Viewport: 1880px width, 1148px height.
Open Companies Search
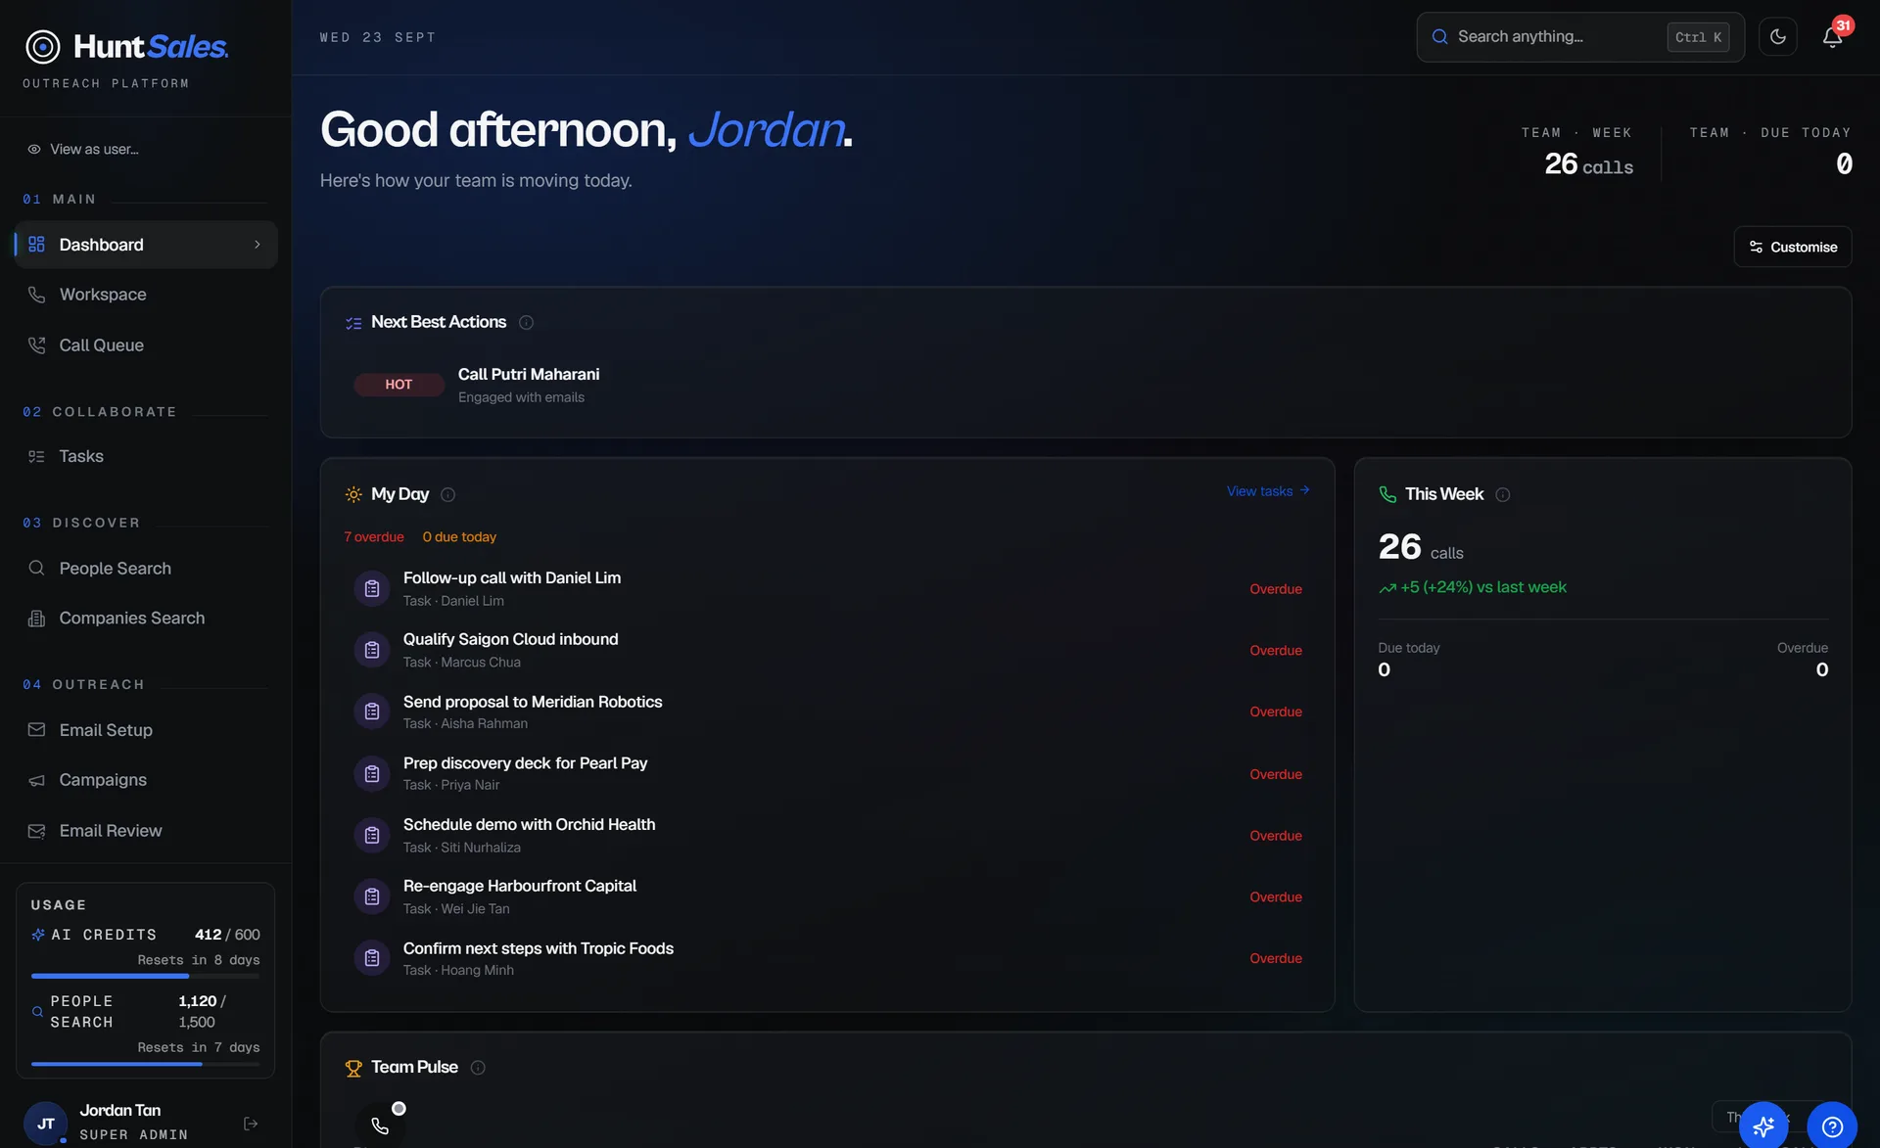pos(131,619)
